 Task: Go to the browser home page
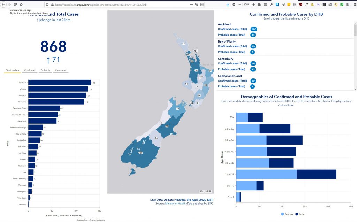click(21, 5)
